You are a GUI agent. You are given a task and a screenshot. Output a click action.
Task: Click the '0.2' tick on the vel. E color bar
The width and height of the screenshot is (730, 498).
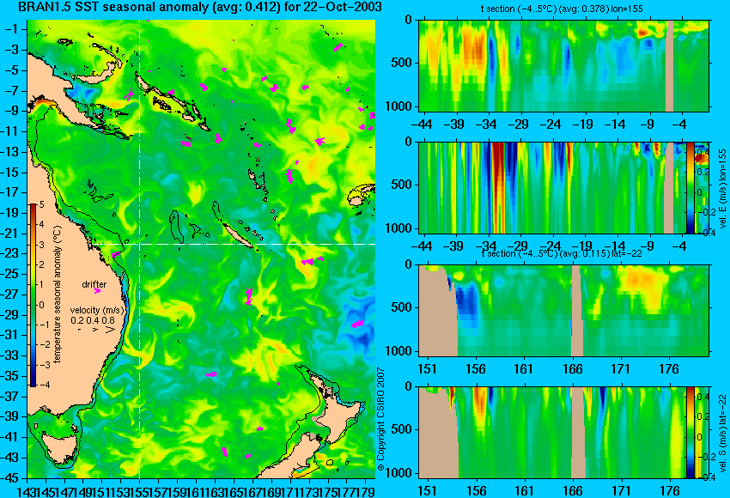point(702,171)
